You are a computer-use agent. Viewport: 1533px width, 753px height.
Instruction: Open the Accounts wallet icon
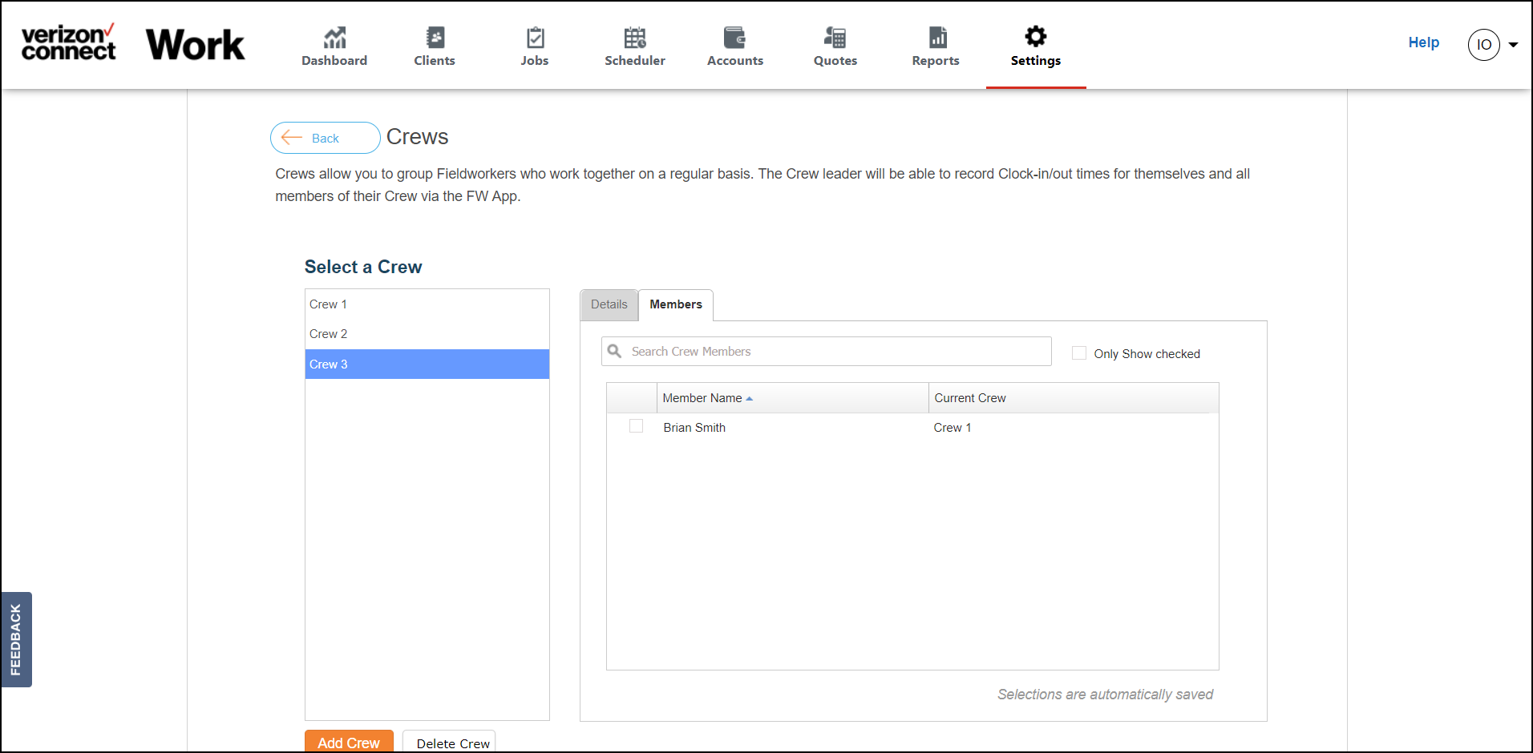coord(735,38)
